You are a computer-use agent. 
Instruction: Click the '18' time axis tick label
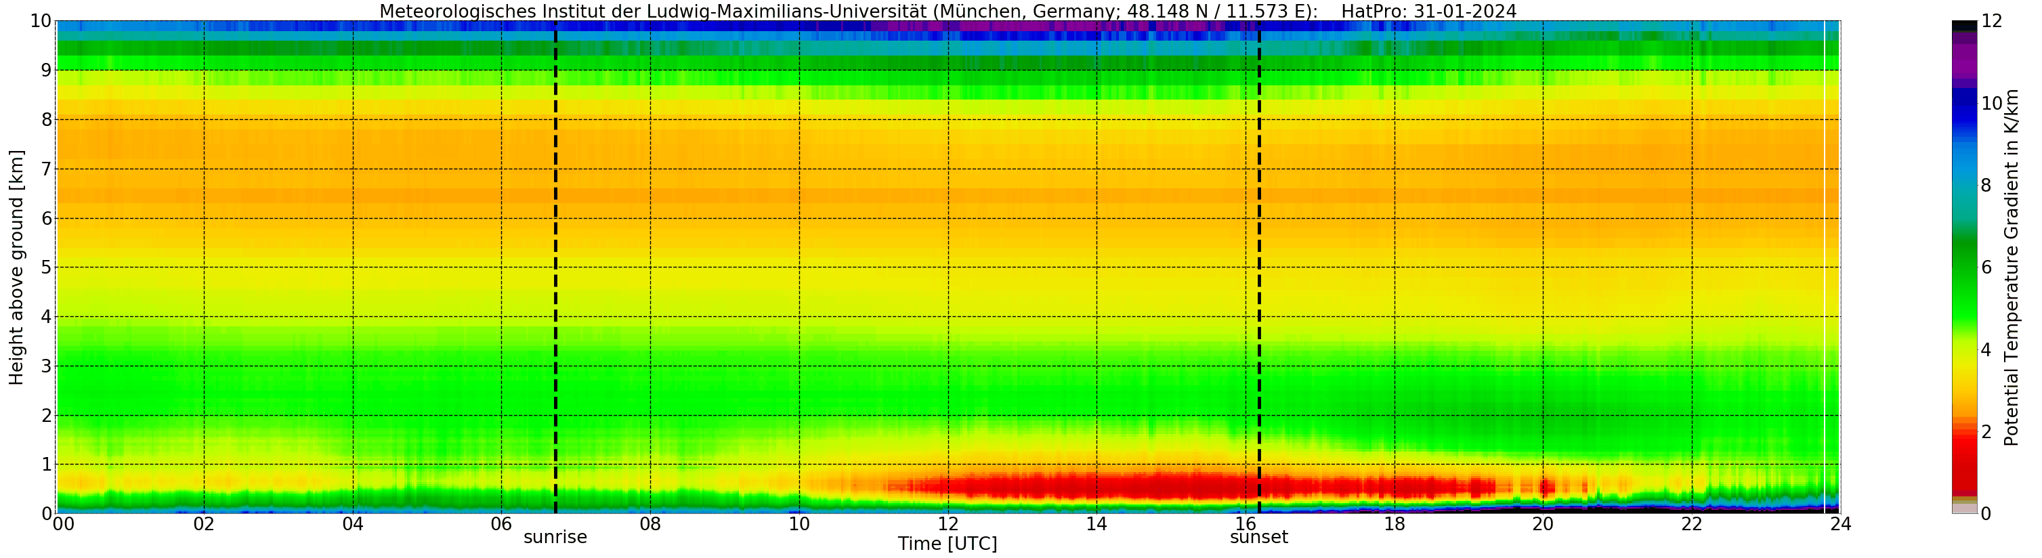point(1395,524)
